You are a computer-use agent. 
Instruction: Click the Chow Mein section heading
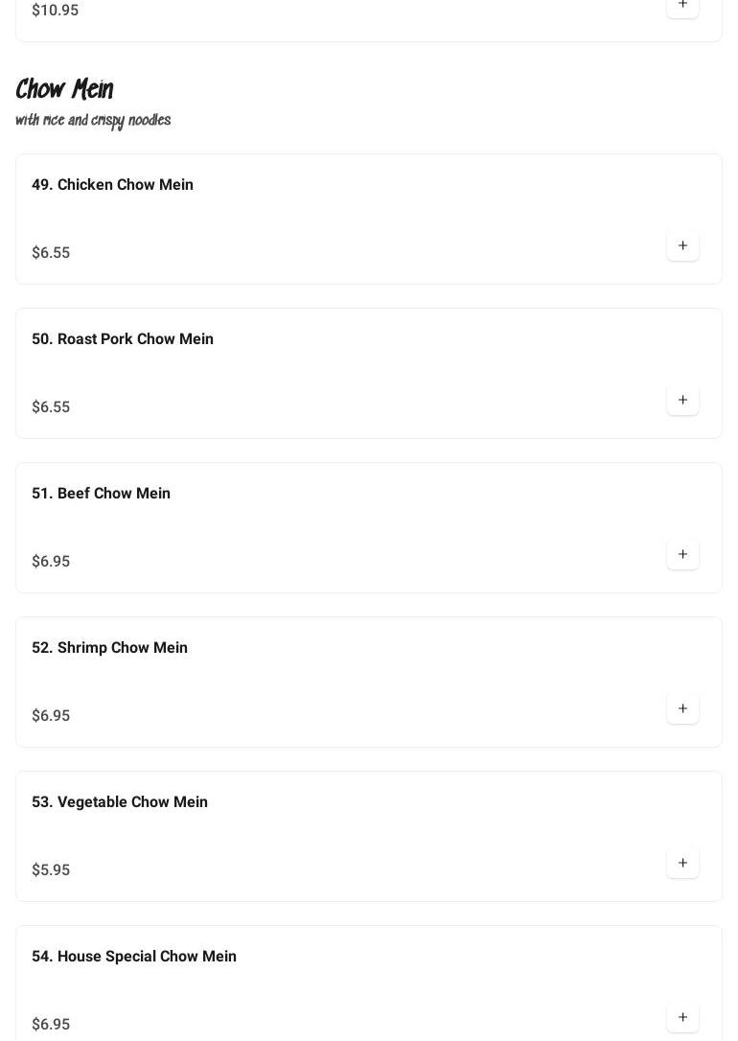pos(64,90)
